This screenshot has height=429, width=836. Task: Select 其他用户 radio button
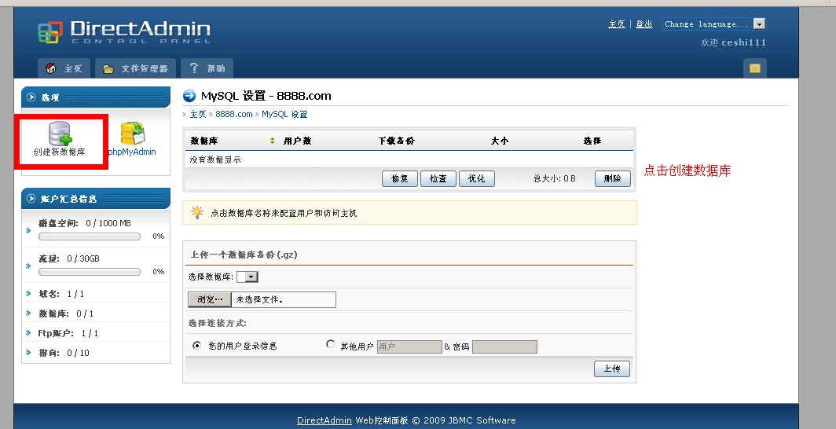(331, 345)
